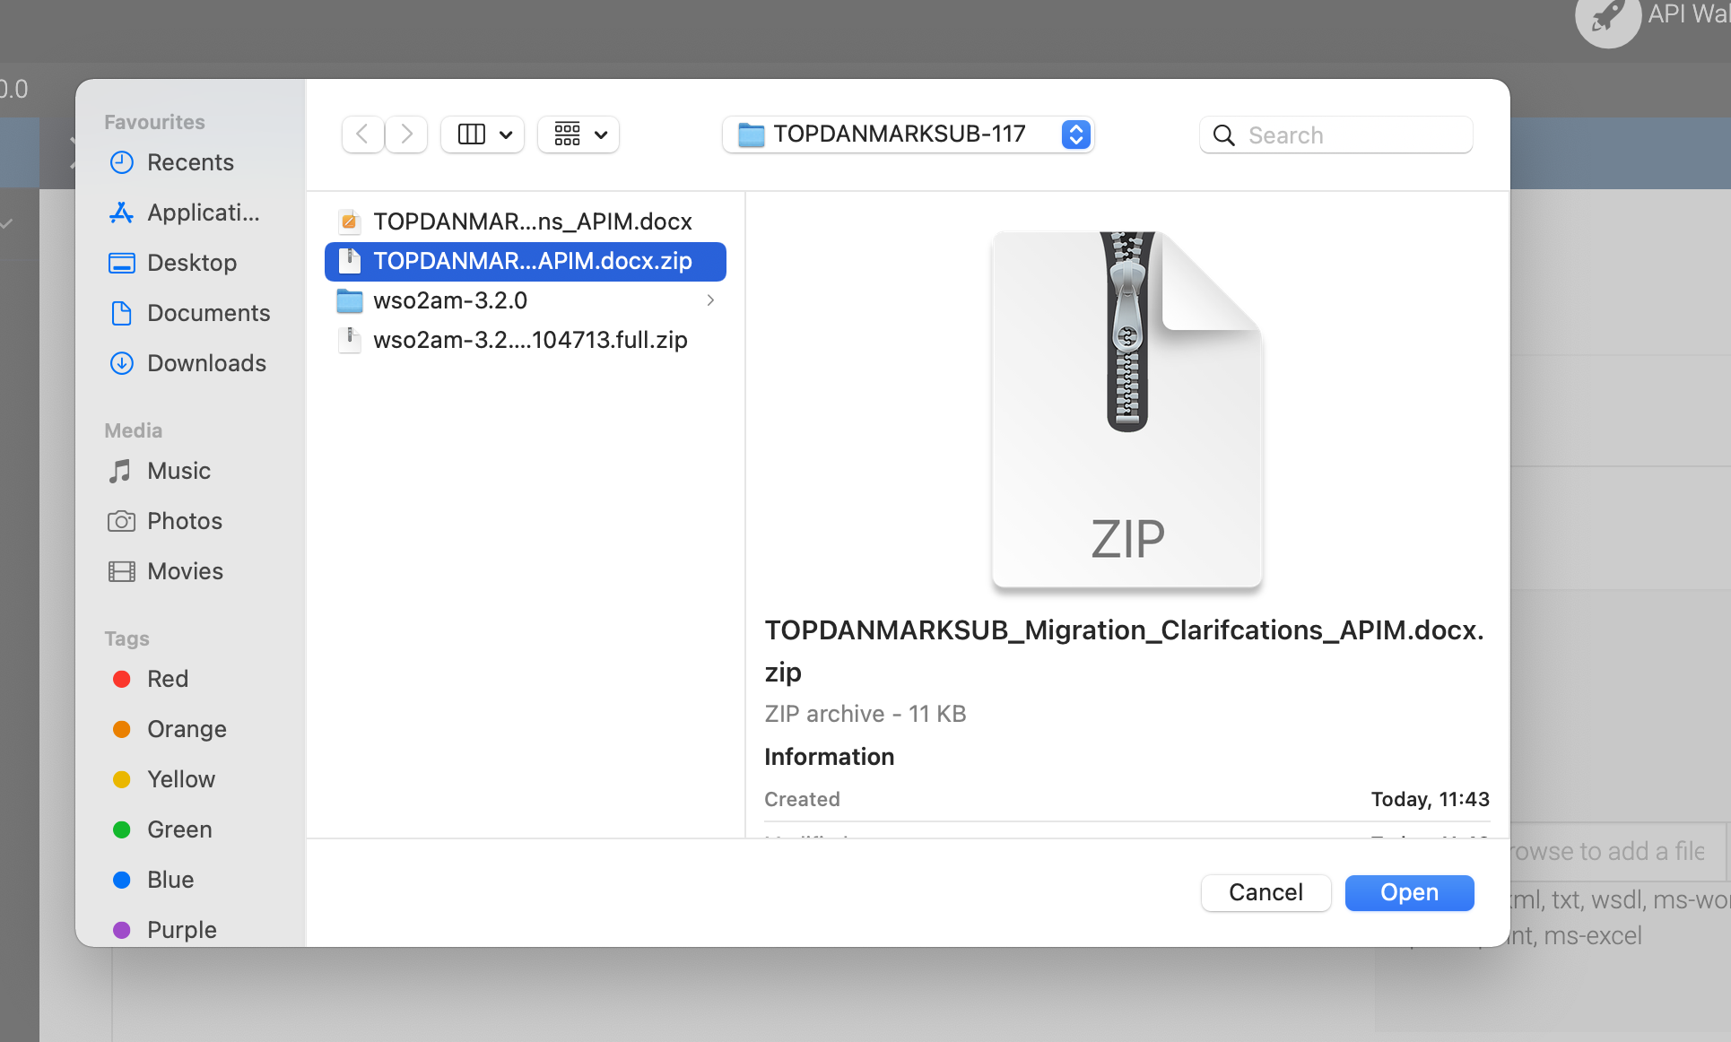
Task: Open the Documents sidebar folder
Action: 189,313
